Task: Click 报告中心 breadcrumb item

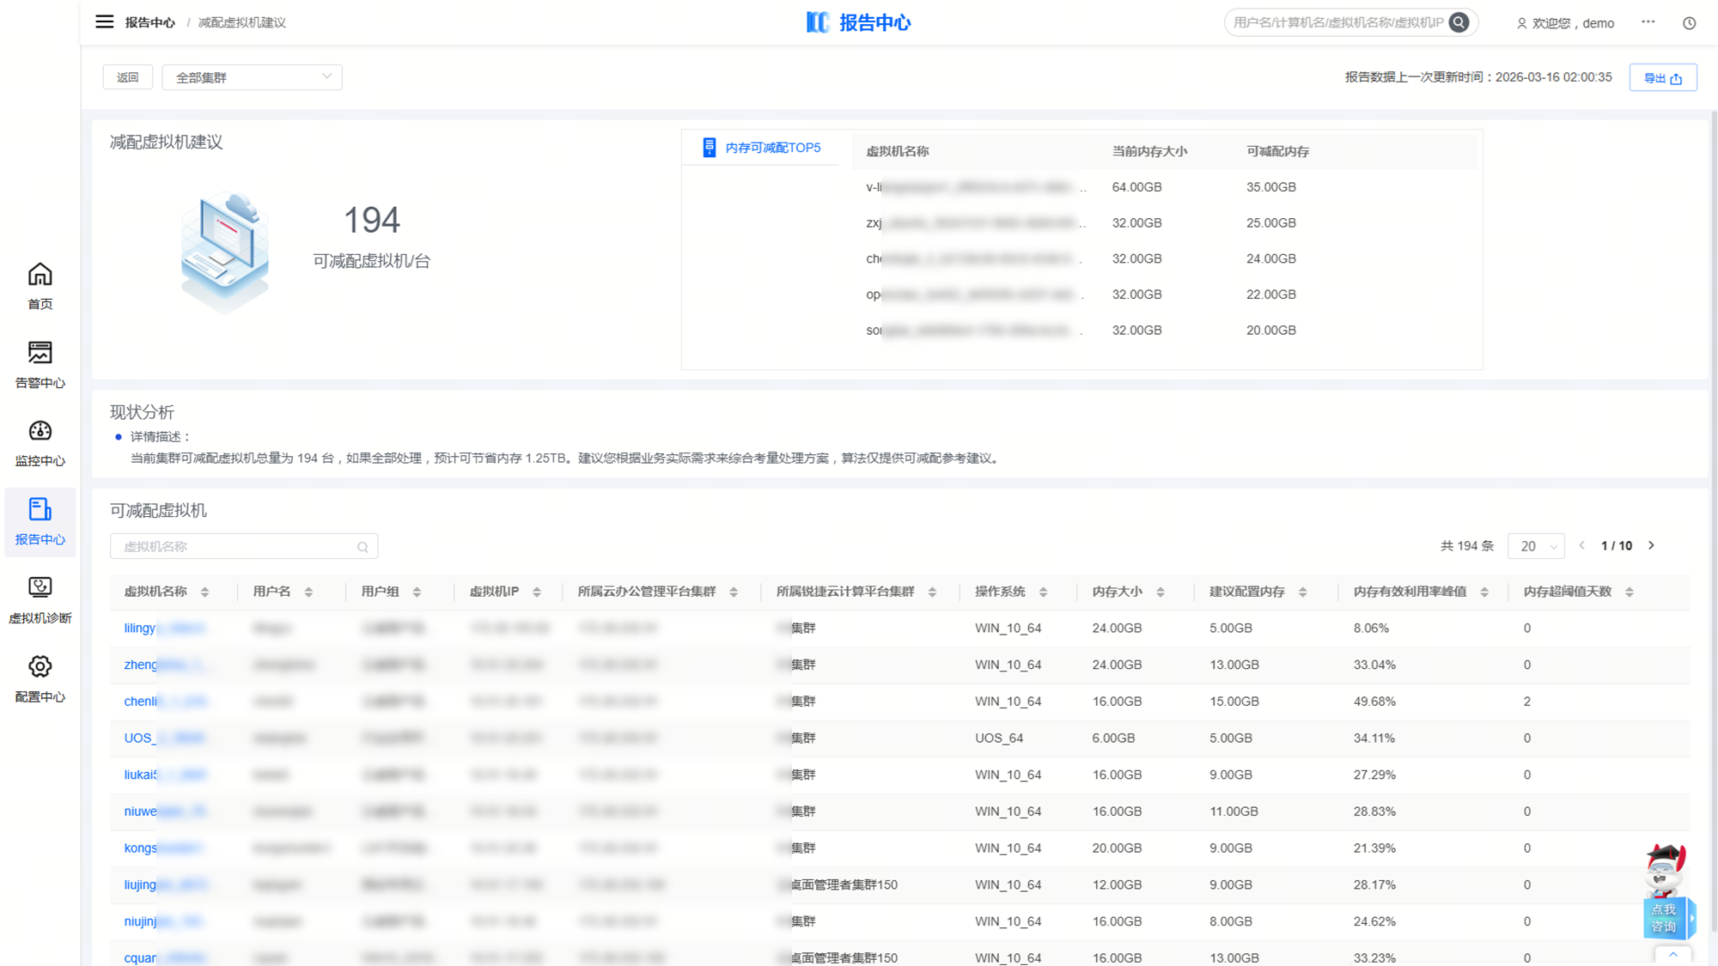Action: [149, 22]
